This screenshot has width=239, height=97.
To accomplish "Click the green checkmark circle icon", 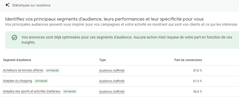I will 14,37.
